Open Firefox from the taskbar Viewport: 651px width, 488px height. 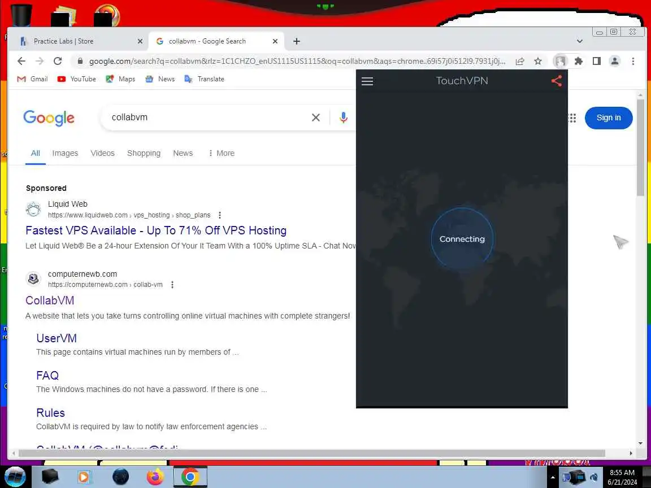tap(155, 477)
